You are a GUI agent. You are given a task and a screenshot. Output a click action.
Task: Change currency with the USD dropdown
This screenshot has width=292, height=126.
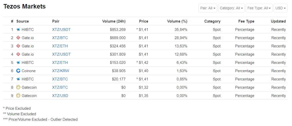(x=280, y=8)
